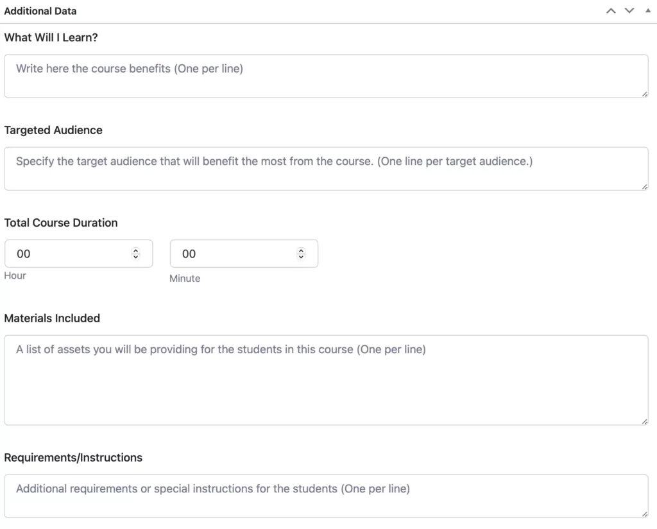Move Additional Data panel up
This screenshot has width=657, height=529.
[611, 11]
